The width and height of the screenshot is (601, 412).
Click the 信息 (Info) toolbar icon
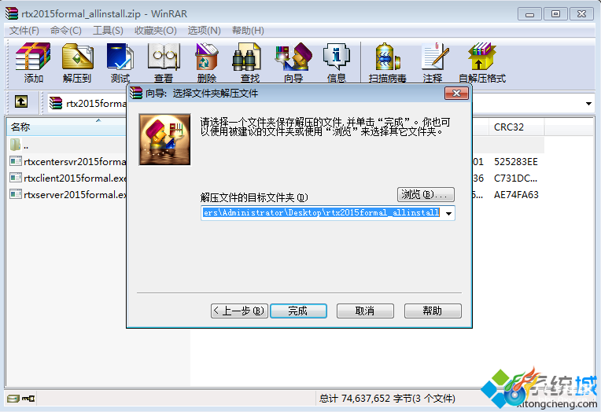coord(337,57)
